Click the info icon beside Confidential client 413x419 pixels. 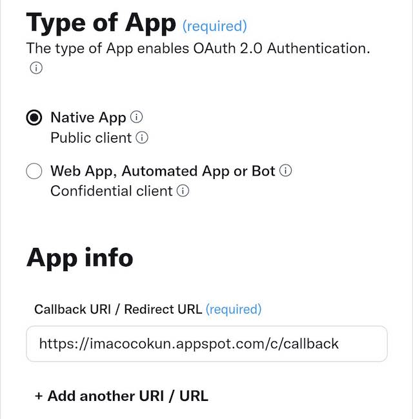(x=183, y=191)
